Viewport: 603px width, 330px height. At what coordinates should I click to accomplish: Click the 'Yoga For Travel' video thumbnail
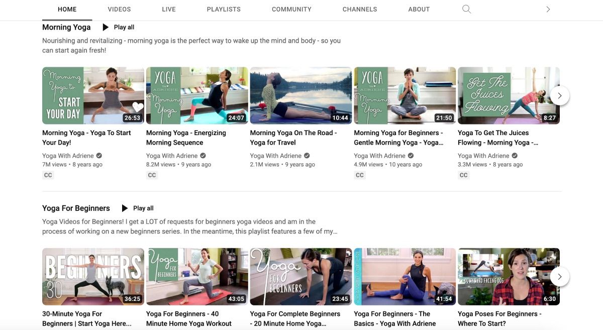point(300,95)
